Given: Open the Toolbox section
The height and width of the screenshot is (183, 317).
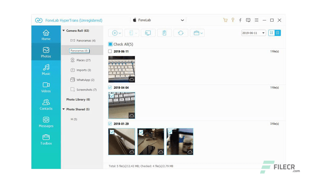Looking at the screenshot, I should (46, 140).
